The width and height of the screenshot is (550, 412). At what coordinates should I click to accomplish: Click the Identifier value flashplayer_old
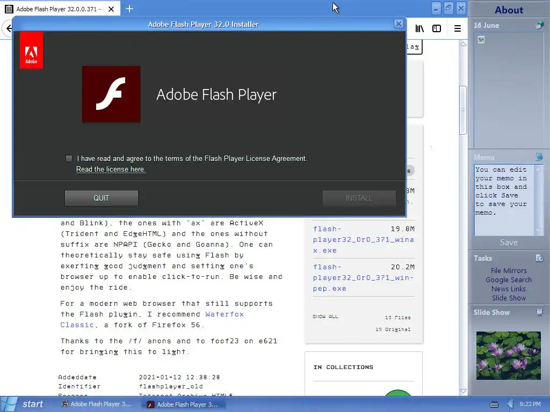tap(171, 386)
